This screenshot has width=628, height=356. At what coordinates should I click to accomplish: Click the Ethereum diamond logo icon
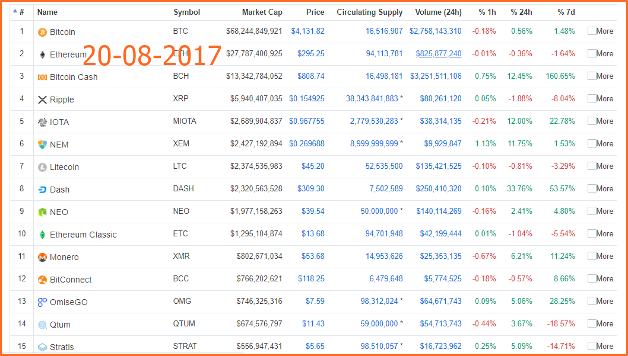[x=42, y=54]
